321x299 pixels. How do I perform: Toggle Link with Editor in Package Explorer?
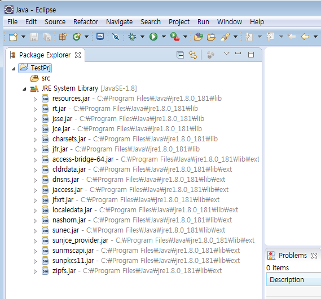point(193,55)
